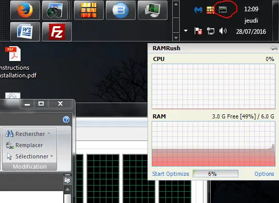Open the Action Center flag icon
The image size is (279, 203).
pyautogui.click(x=198, y=31)
